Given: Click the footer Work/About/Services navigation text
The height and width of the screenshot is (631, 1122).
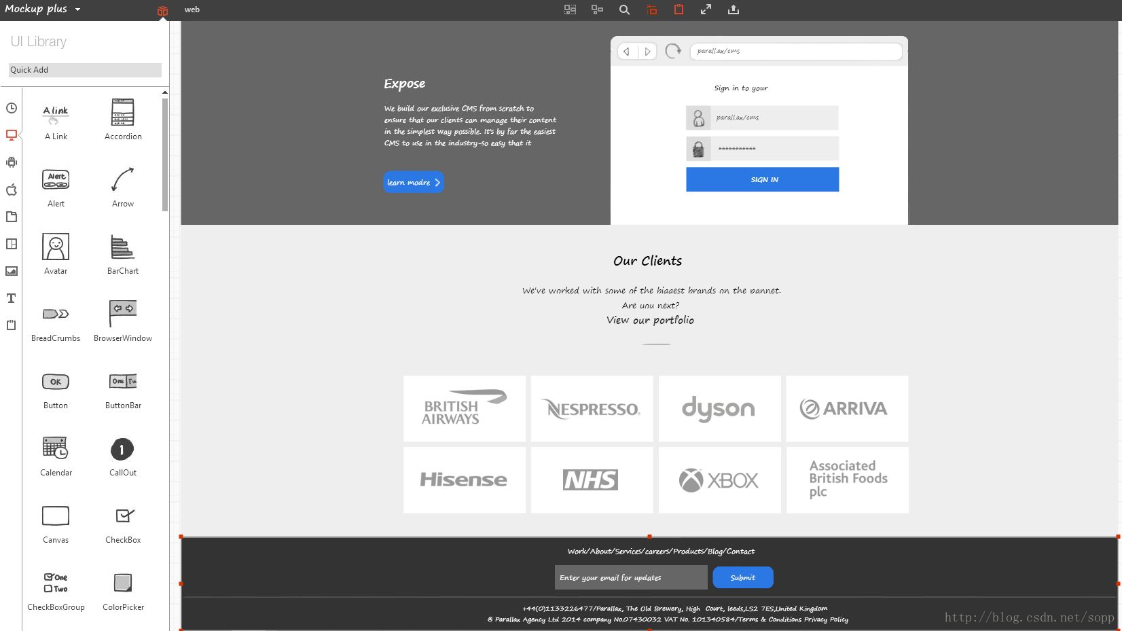Looking at the screenshot, I should point(661,552).
